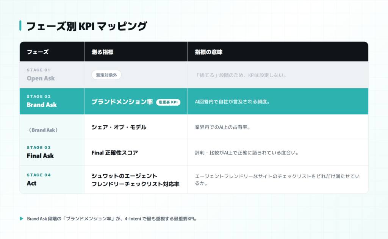
Task: Click the Final 正確性スコア metric
Action: [115, 153]
